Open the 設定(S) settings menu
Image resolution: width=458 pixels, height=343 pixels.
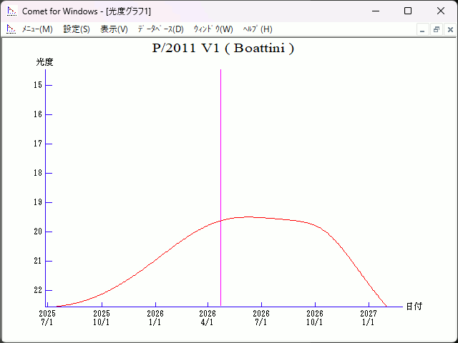pyautogui.click(x=77, y=29)
